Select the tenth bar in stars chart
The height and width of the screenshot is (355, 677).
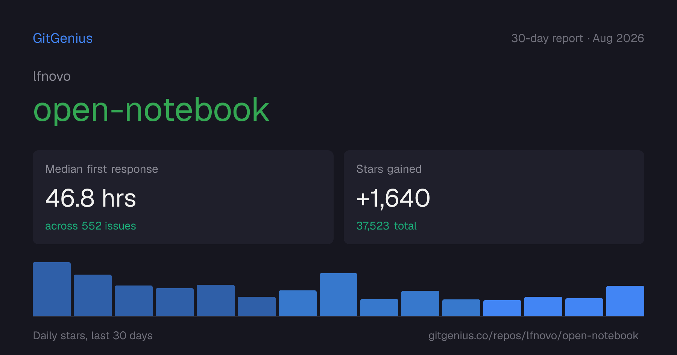(420, 304)
